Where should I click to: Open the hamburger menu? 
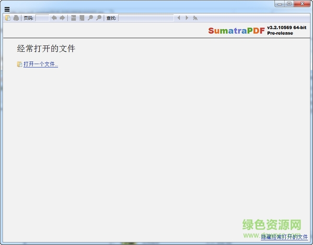tap(7, 9)
